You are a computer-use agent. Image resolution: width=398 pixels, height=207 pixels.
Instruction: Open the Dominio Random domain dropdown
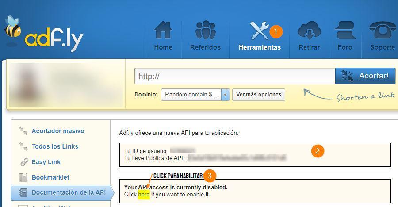click(195, 95)
